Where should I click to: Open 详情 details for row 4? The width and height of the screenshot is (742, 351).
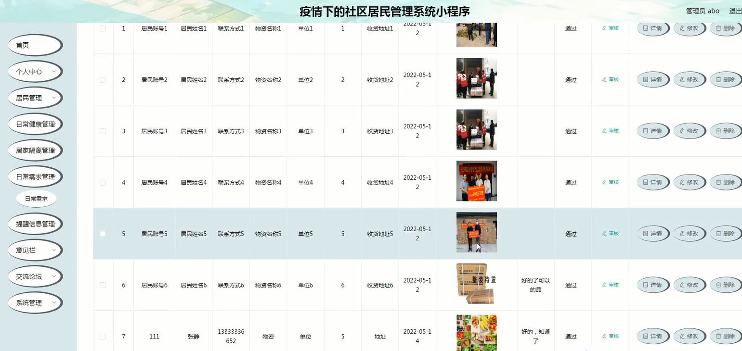[x=653, y=182]
